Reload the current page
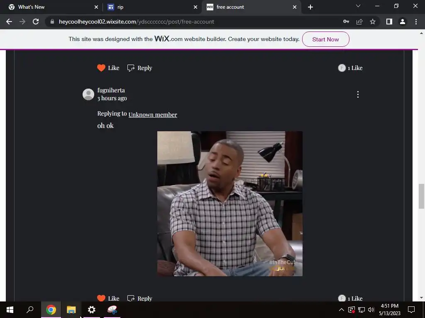The image size is (425, 318). point(36,22)
